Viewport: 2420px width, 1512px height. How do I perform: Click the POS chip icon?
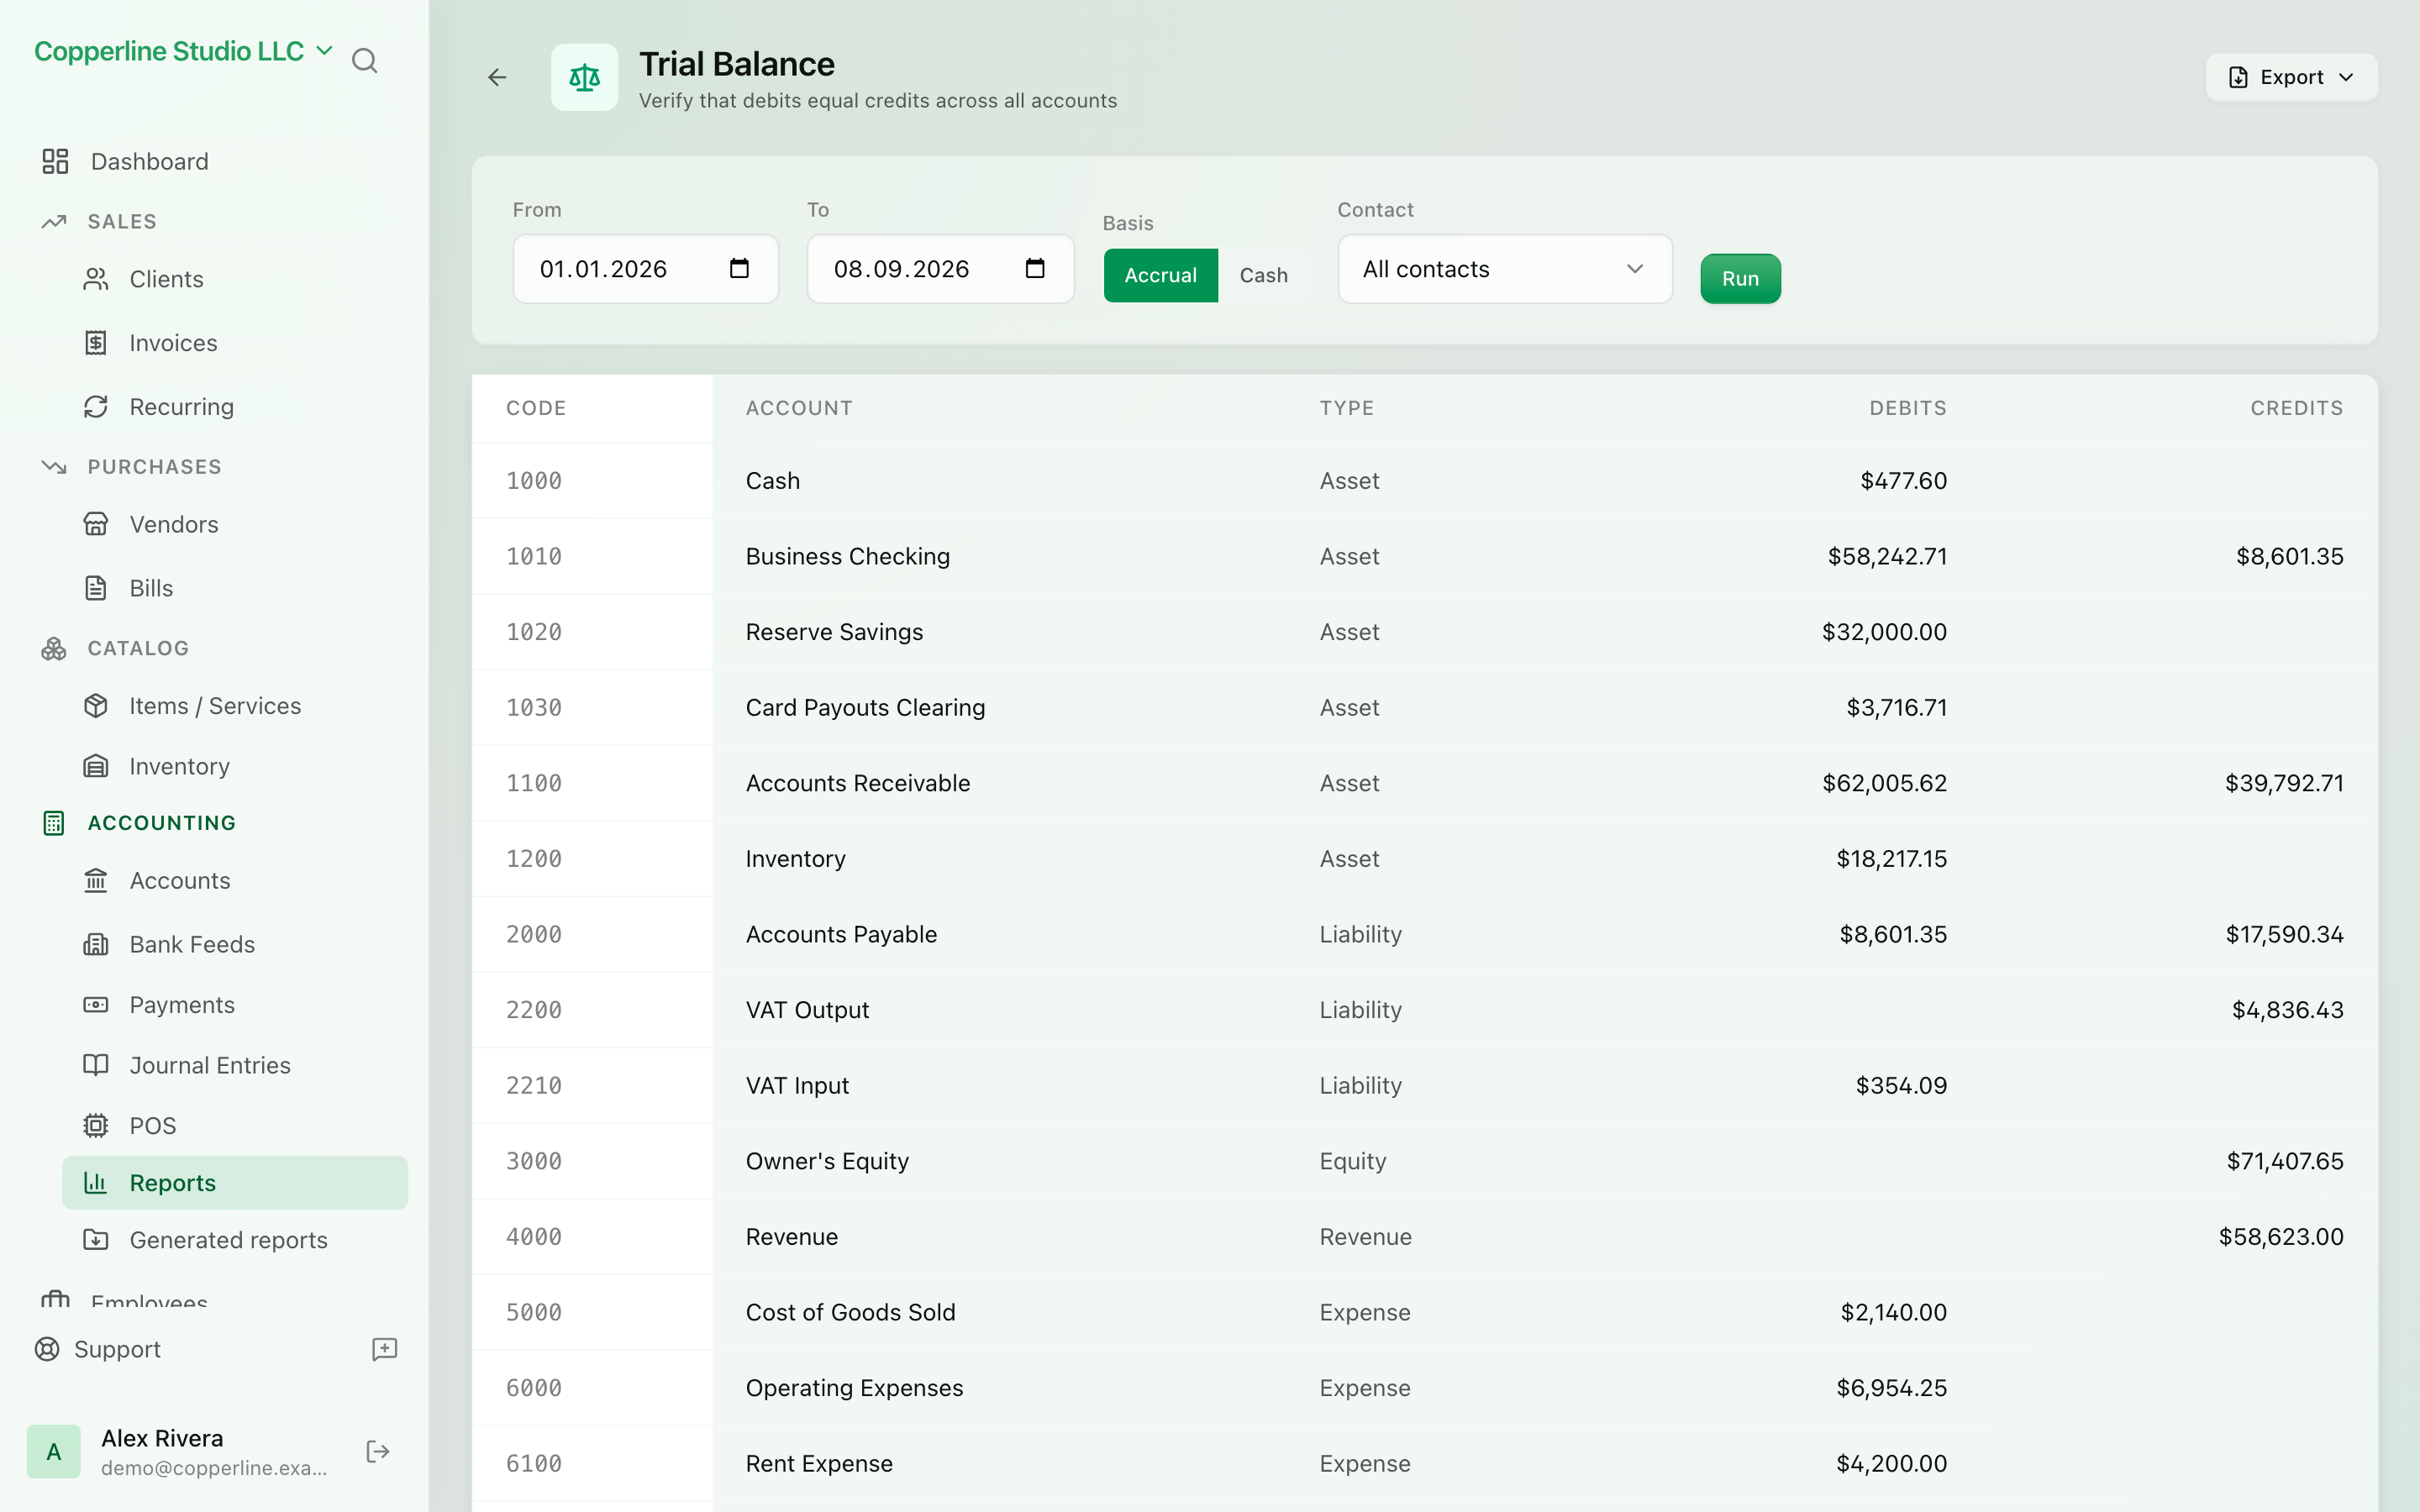96,1126
